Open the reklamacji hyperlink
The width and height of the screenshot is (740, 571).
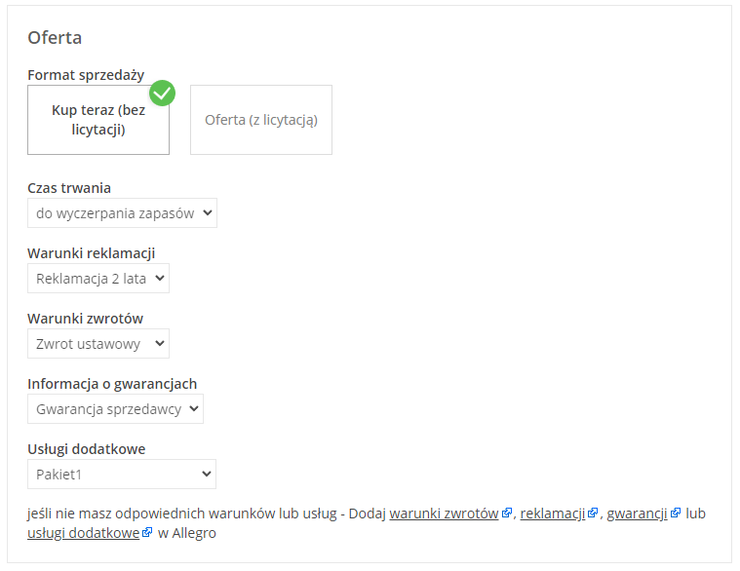552,514
